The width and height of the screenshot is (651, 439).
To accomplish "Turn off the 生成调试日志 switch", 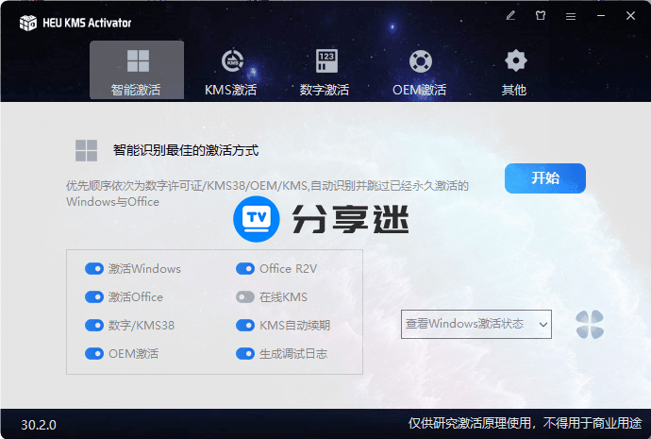I will tap(245, 353).
